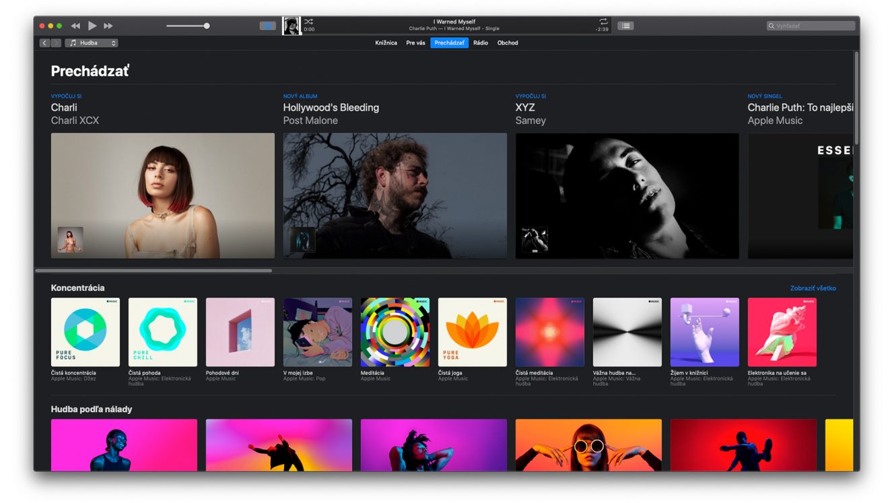Switch to the Knižnica tab
Screen dimensions: 894x503
pyautogui.click(x=386, y=43)
